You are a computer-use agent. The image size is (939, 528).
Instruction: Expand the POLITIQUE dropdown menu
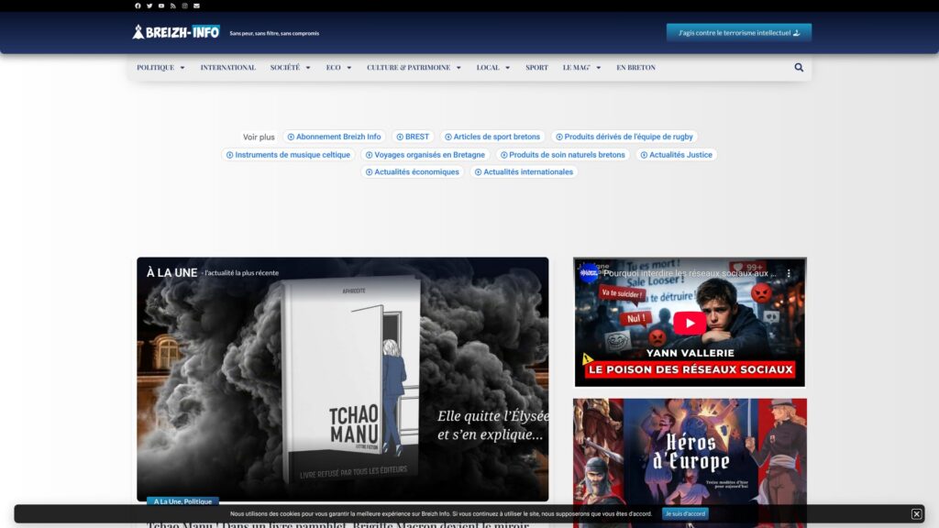(x=160, y=67)
